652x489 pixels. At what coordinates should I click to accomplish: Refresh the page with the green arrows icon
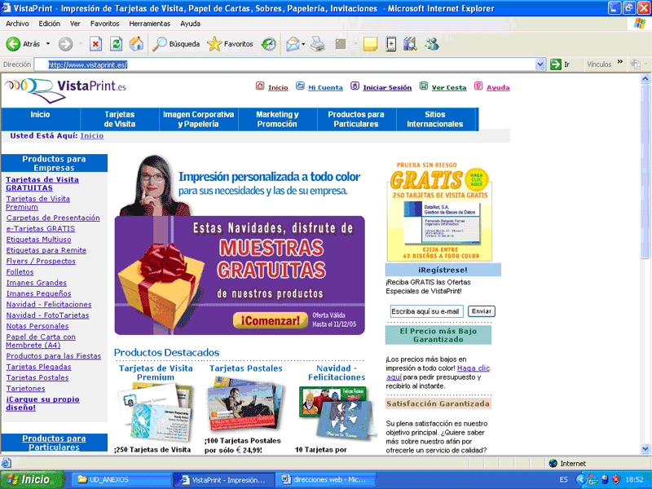[x=116, y=44]
